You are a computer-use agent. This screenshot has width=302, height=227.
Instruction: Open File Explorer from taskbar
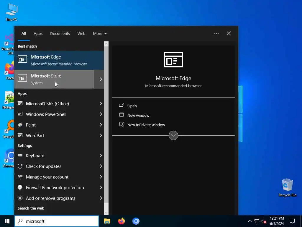point(107,221)
